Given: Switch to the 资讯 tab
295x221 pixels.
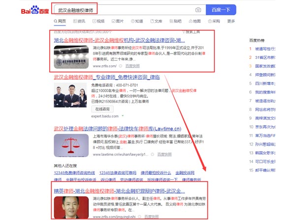Looking at the screenshot, I should (x=79, y=22).
